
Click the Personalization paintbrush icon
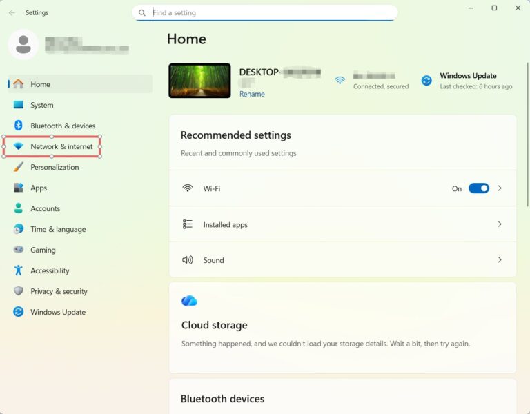click(x=18, y=167)
